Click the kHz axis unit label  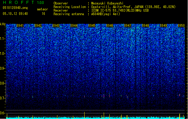pyautogui.click(x=3, y=24)
